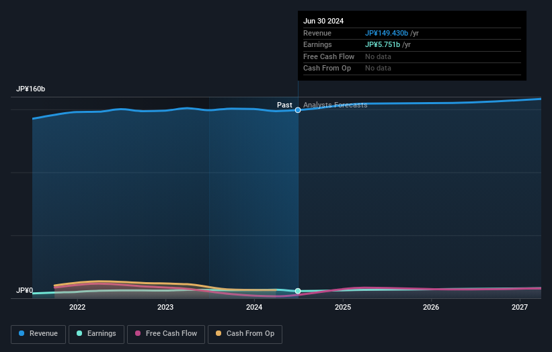
Task: Select the earnings data point at Jun 2024
Action: pyautogui.click(x=298, y=291)
